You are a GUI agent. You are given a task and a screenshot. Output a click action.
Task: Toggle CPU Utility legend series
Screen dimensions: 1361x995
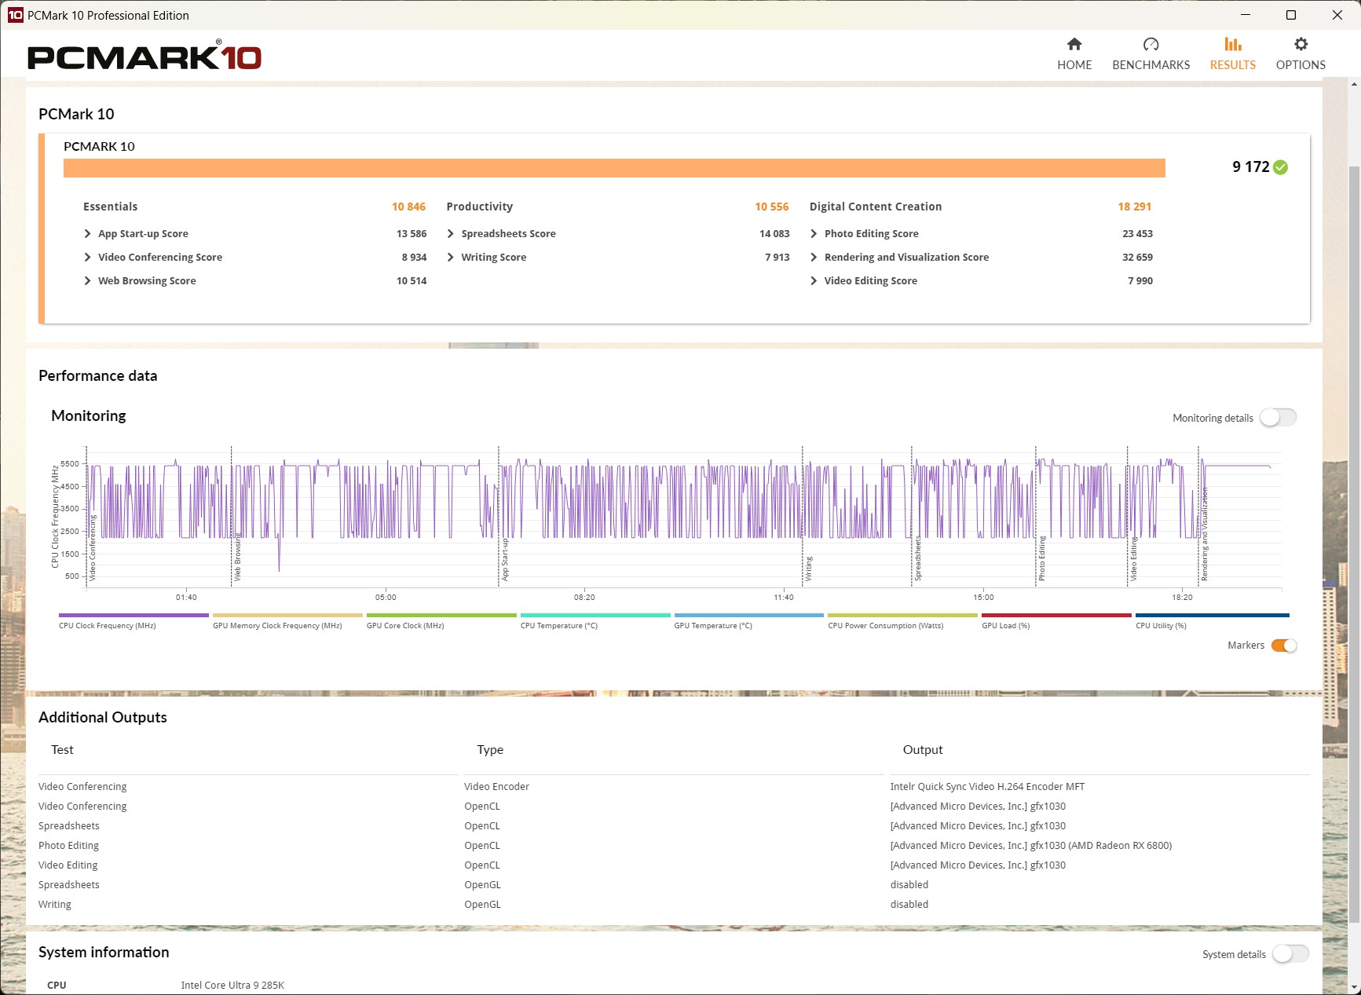1212,621
